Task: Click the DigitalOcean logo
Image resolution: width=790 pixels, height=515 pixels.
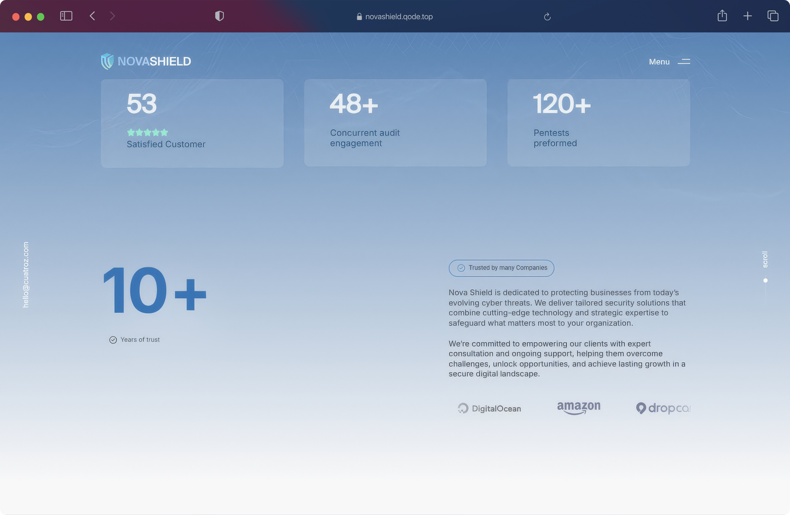Action: click(x=489, y=408)
